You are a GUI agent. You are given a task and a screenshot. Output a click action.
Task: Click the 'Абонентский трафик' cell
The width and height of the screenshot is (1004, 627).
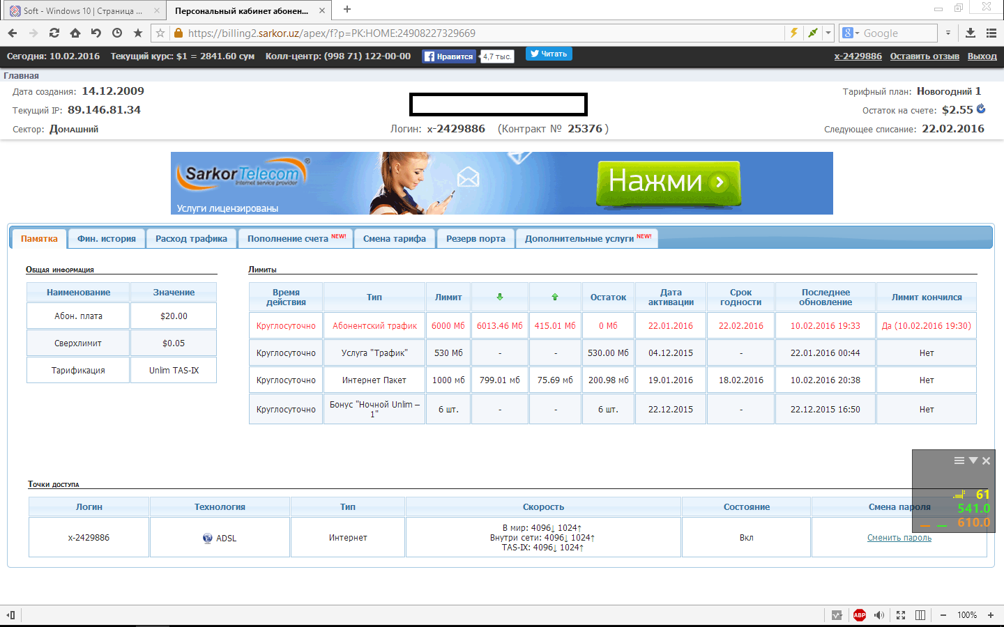tap(374, 325)
